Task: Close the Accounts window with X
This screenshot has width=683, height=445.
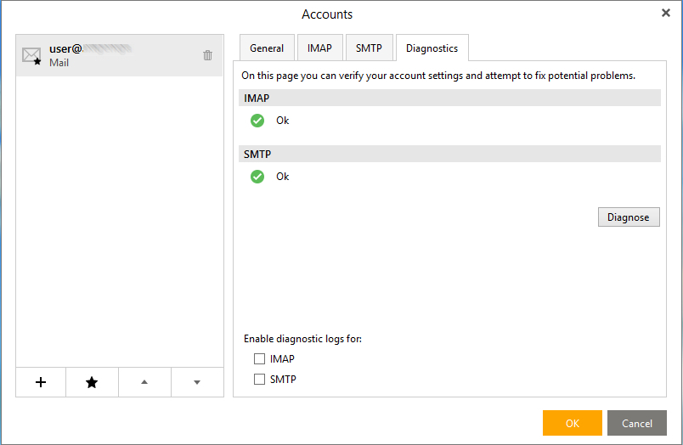Action: coord(666,13)
